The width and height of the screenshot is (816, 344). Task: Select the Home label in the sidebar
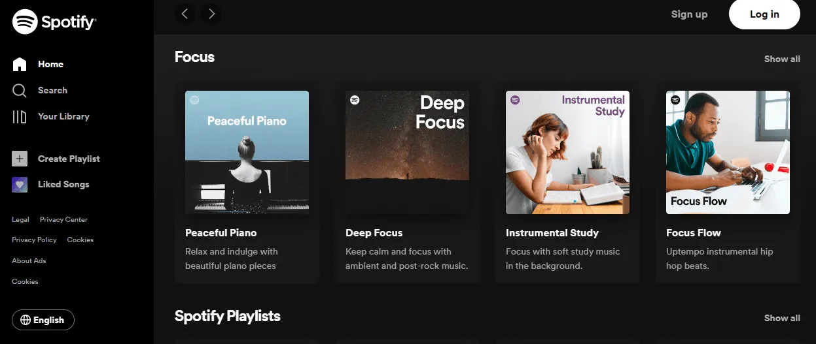[50, 64]
